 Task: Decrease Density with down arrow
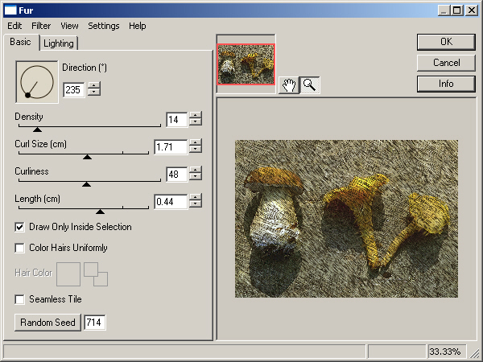(196, 121)
